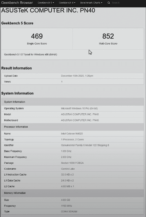Open the Geekbench 5 dropdown menu
This screenshot has height=217, width=146.
(46, 3)
